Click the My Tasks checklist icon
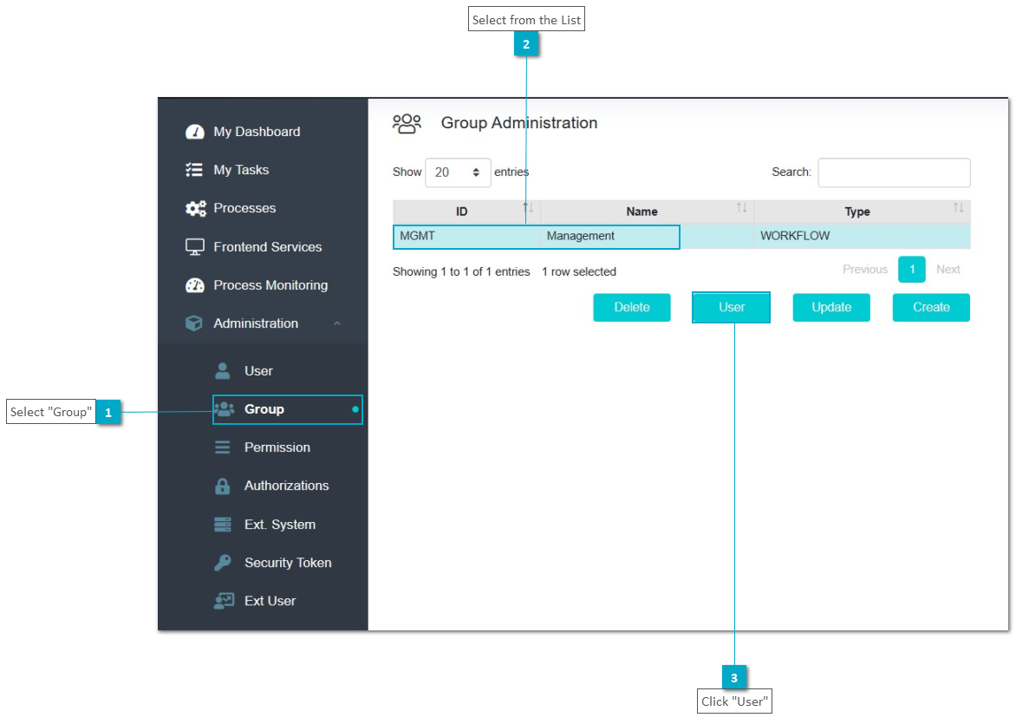Image resolution: width=1016 pixels, height=724 pixels. 193,170
